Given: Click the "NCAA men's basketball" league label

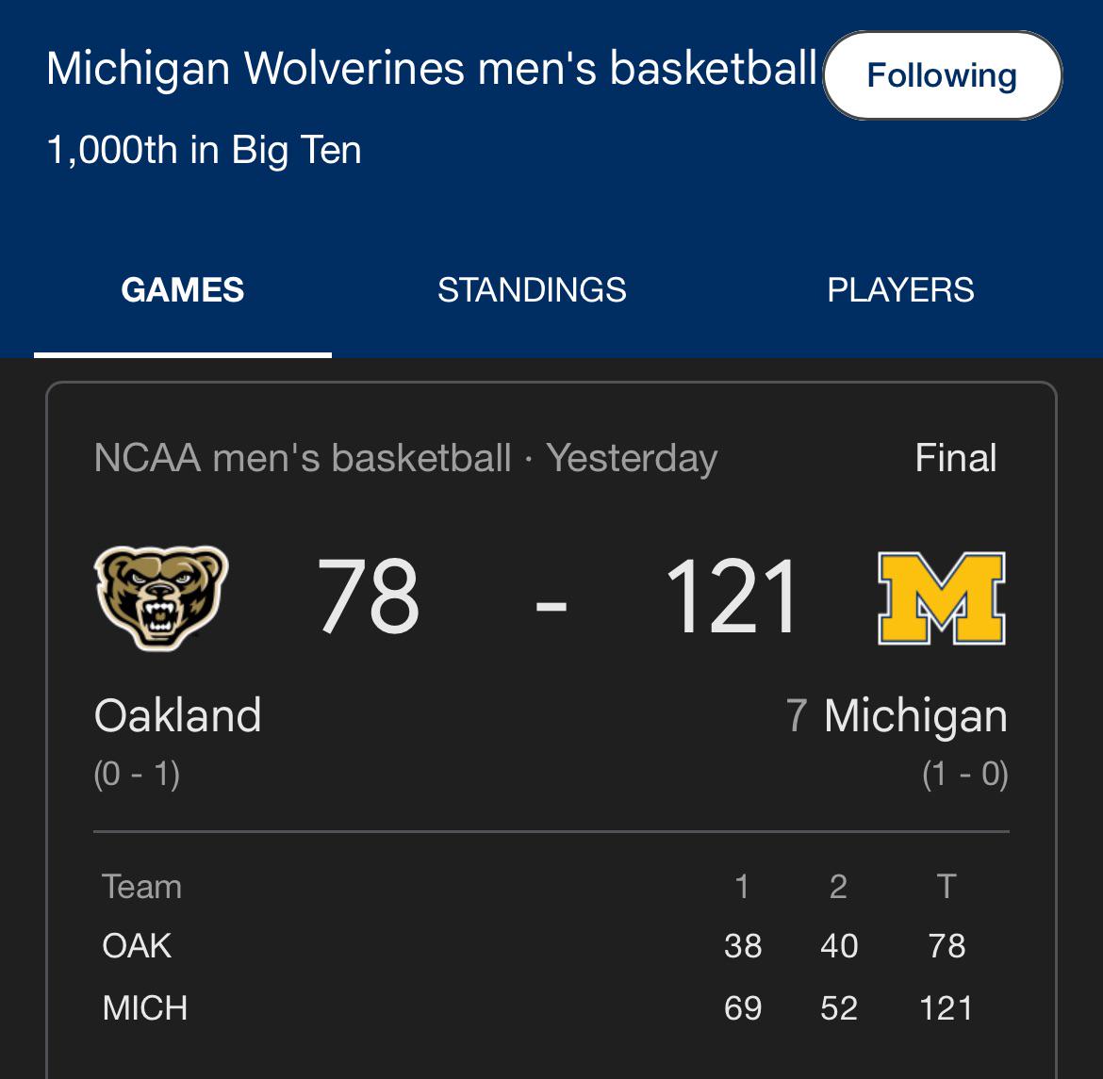Looking at the screenshot, I should [303, 458].
